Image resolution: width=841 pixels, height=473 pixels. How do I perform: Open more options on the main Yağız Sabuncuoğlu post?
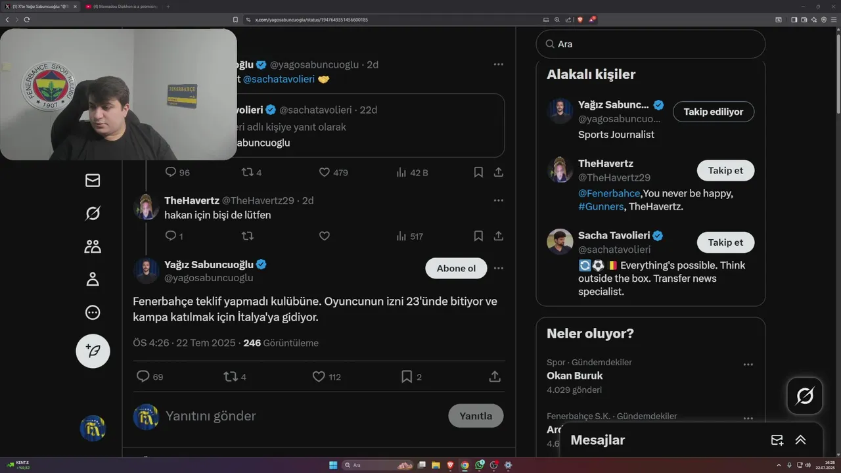coord(498,268)
